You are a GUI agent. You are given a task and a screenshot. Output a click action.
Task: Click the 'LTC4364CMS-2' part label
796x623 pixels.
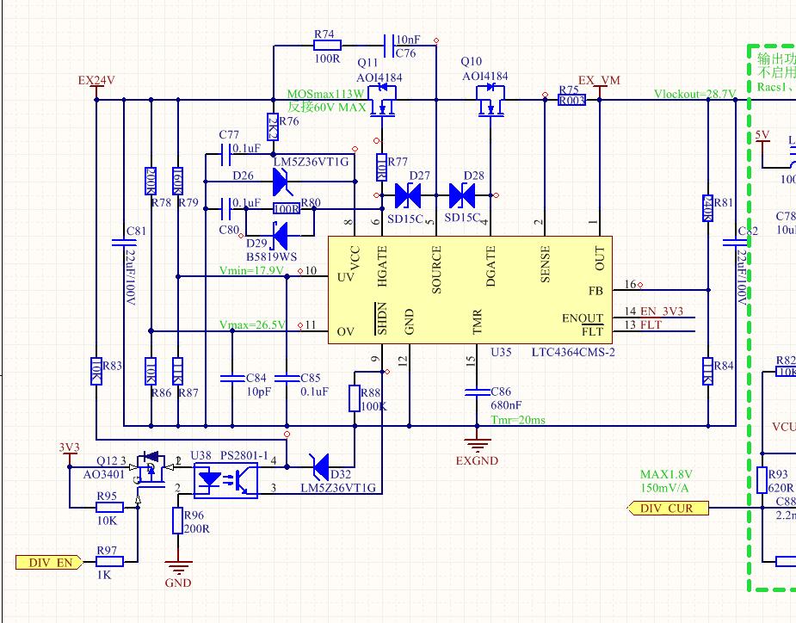pos(573,352)
